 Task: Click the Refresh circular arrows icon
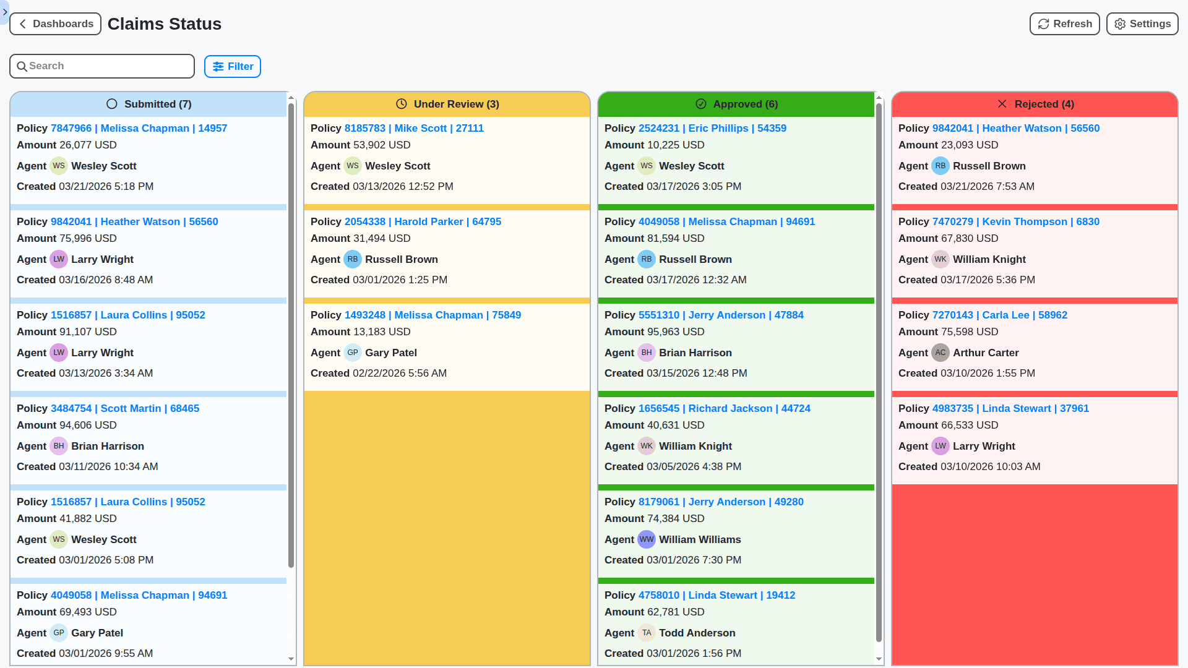click(x=1043, y=24)
